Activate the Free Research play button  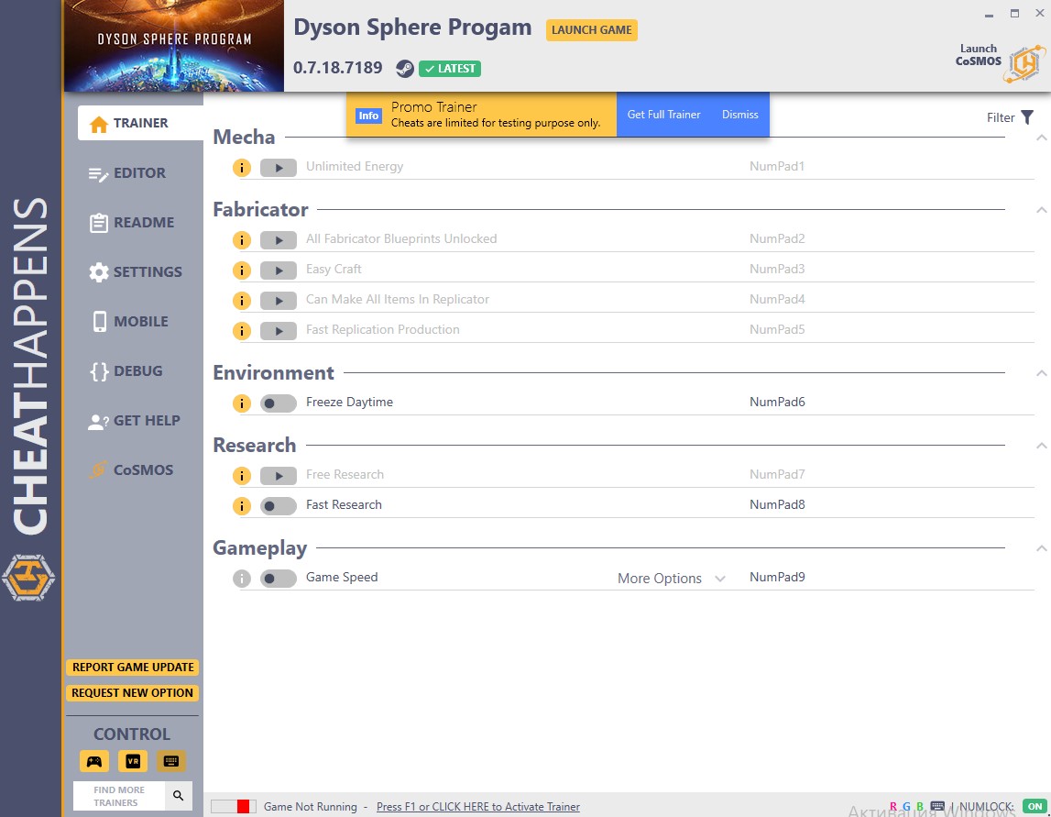click(x=279, y=476)
